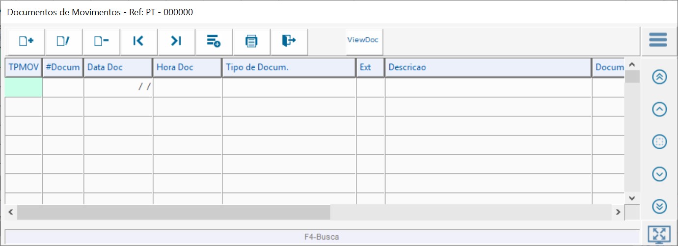Select the first Data Doc cell

coord(118,87)
